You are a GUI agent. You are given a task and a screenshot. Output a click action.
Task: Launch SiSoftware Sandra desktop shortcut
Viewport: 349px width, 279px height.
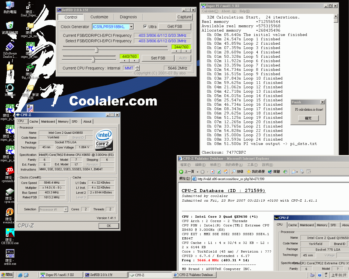coord(10,50)
